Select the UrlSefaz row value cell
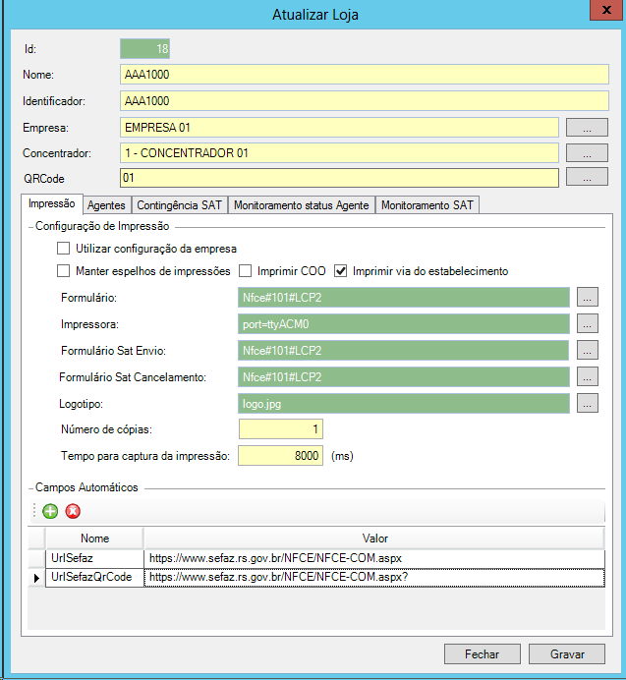626x680 pixels. click(373, 558)
